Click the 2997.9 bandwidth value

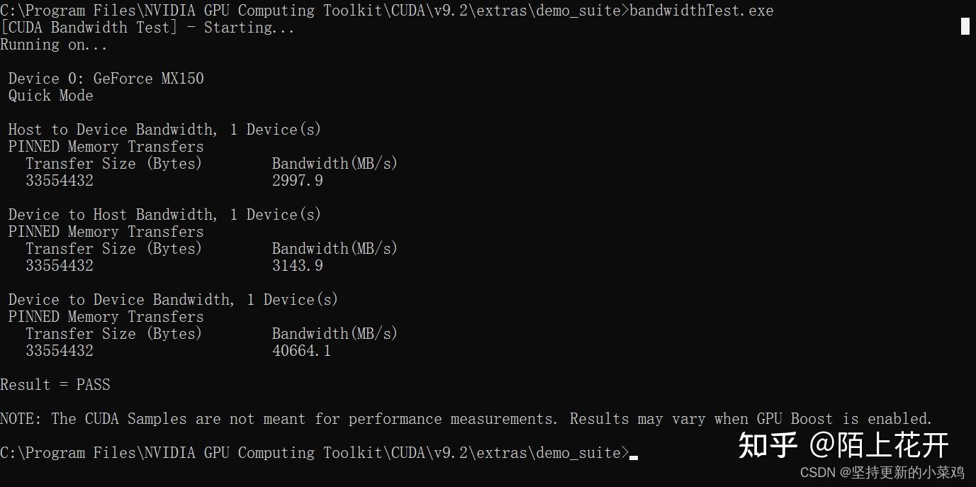coord(297,181)
